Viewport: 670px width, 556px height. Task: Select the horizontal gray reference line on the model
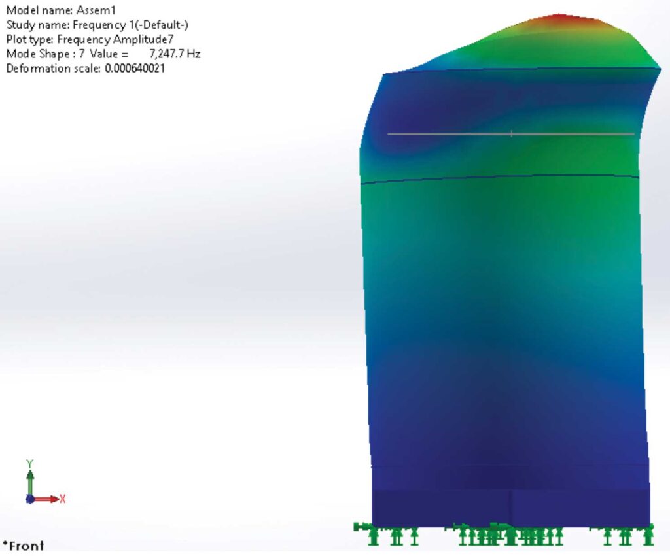(x=510, y=134)
